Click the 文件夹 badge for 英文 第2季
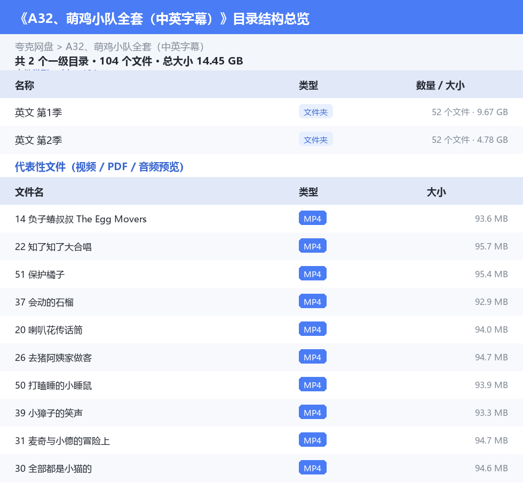Viewport: 523px width, 499px height. click(x=315, y=140)
